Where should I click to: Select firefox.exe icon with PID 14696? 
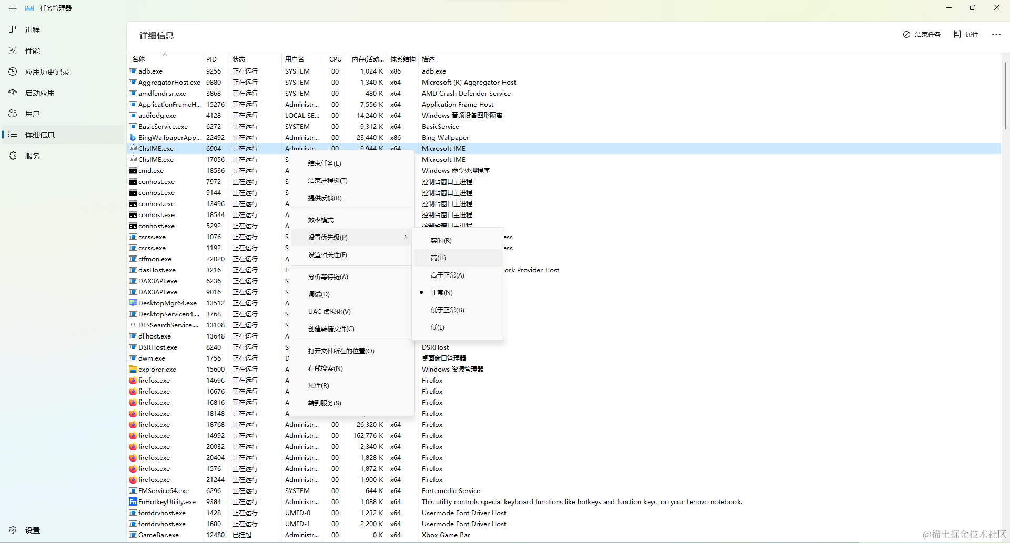(133, 381)
